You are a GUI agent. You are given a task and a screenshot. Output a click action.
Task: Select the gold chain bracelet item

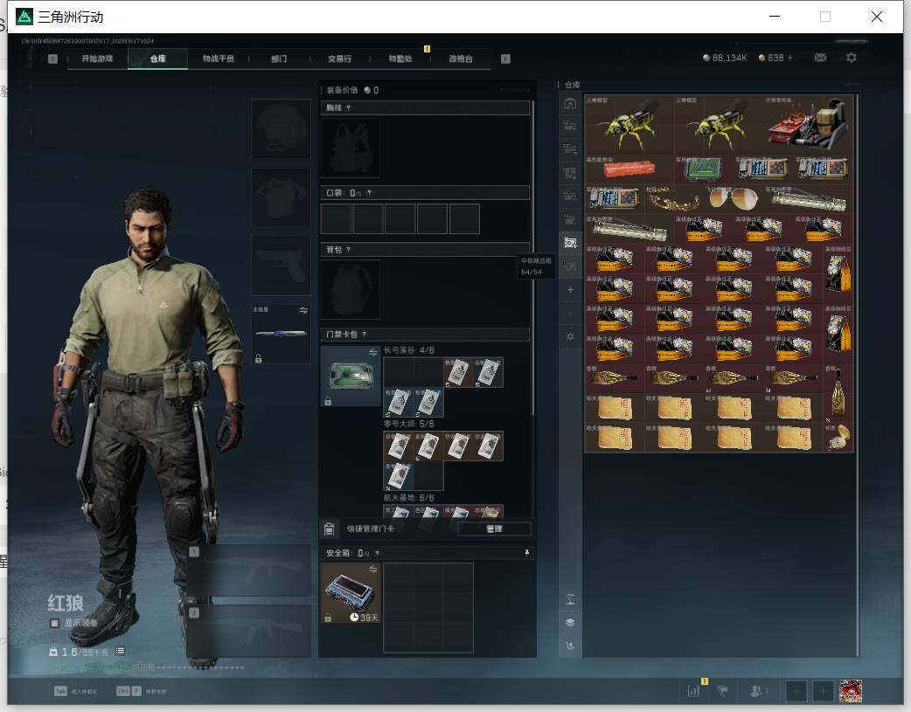click(x=674, y=199)
